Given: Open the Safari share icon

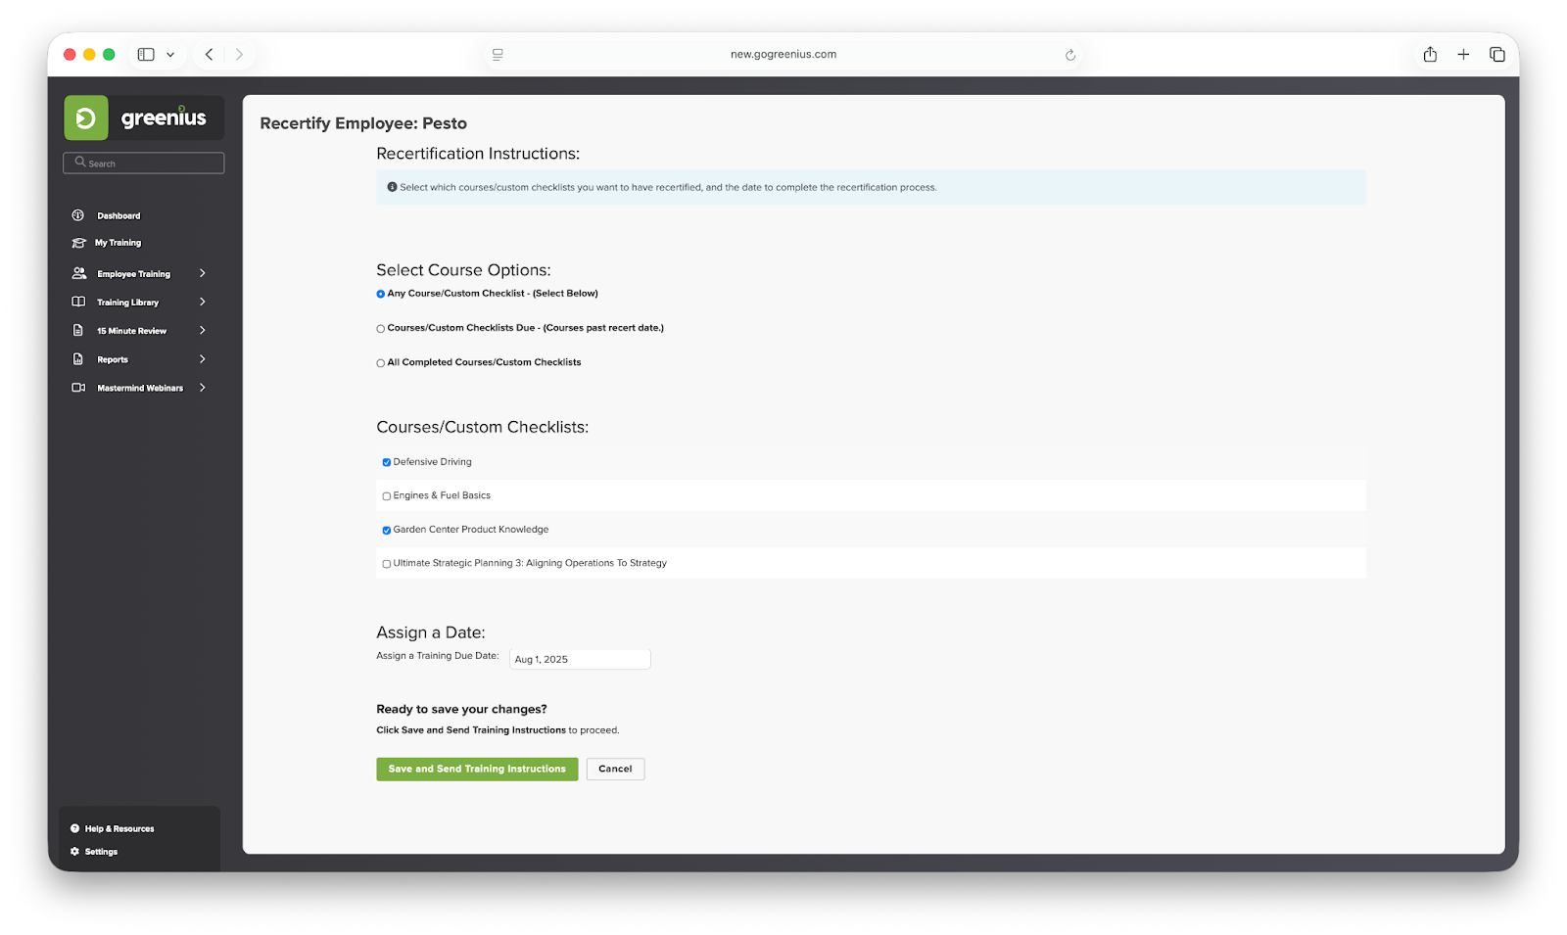Looking at the screenshot, I should [x=1430, y=55].
